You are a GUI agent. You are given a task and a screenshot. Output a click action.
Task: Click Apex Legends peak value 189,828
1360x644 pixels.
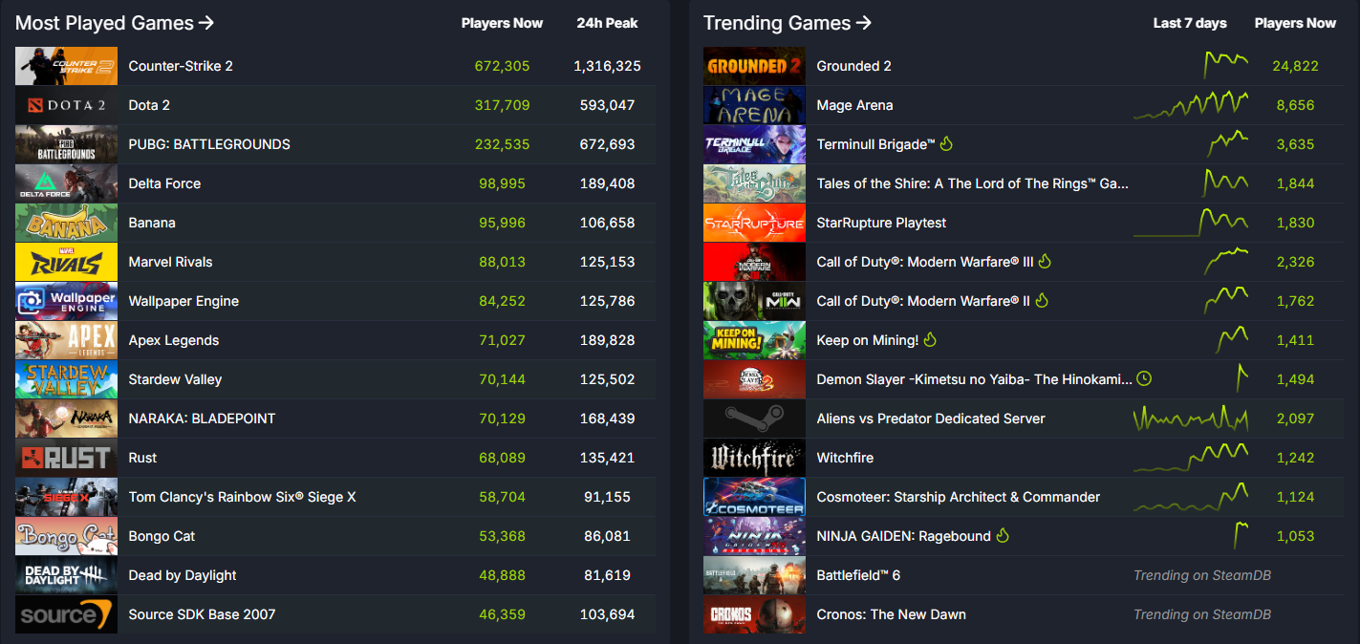click(x=607, y=340)
